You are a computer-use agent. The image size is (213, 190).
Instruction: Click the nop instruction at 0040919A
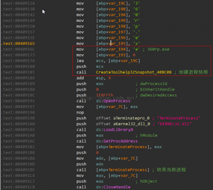point(80,112)
